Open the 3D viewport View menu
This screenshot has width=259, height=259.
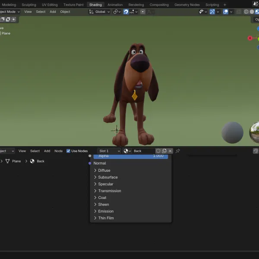28,12
